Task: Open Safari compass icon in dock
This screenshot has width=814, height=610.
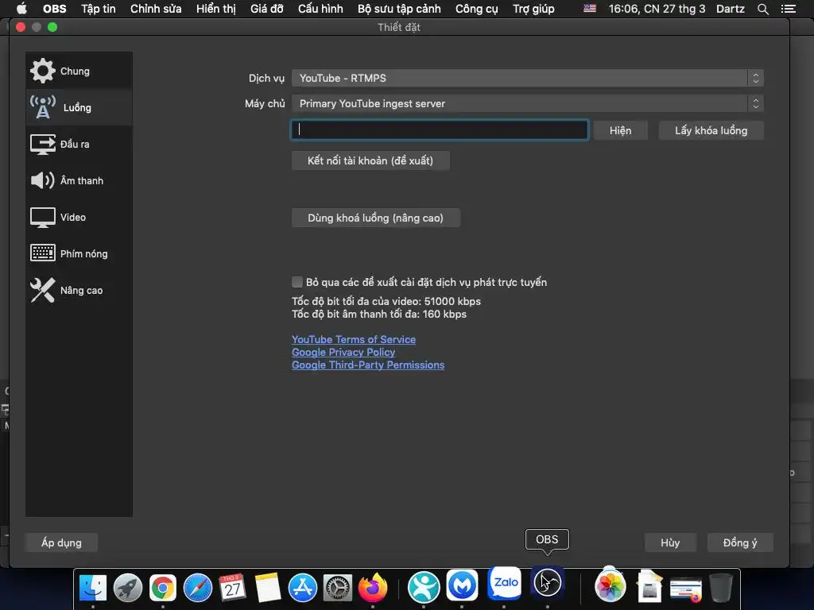Action: coord(198,588)
